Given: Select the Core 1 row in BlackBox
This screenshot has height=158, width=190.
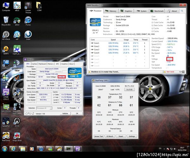Looking at the screenshot, I should coord(119,43).
